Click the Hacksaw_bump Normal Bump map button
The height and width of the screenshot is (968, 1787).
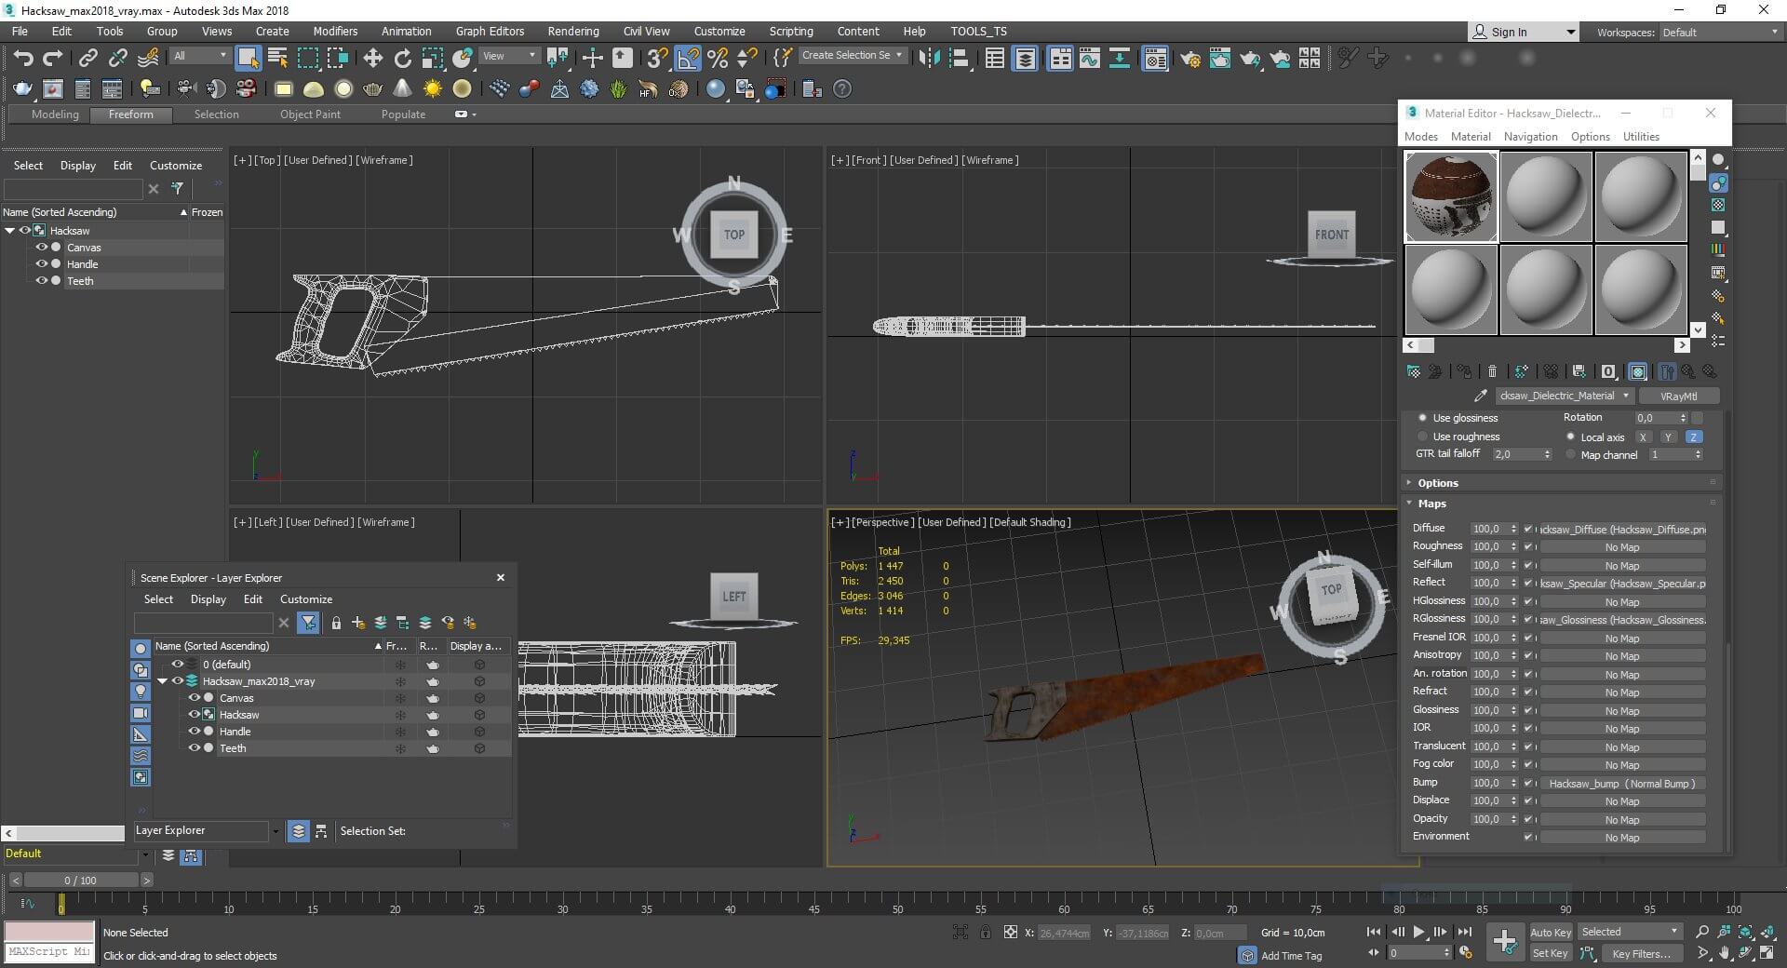[1621, 784]
